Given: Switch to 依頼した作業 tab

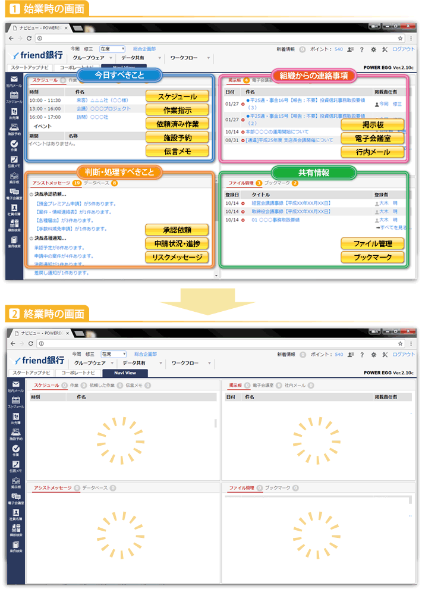Looking at the screenshot, I should (x=102, y=386).
